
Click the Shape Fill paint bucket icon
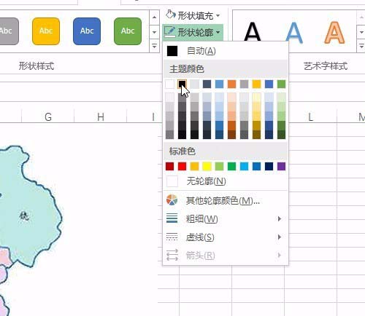[170, 15]
